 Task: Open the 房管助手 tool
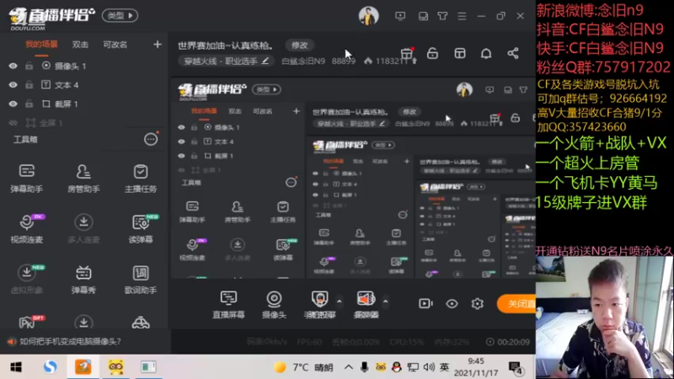(83, 178)
